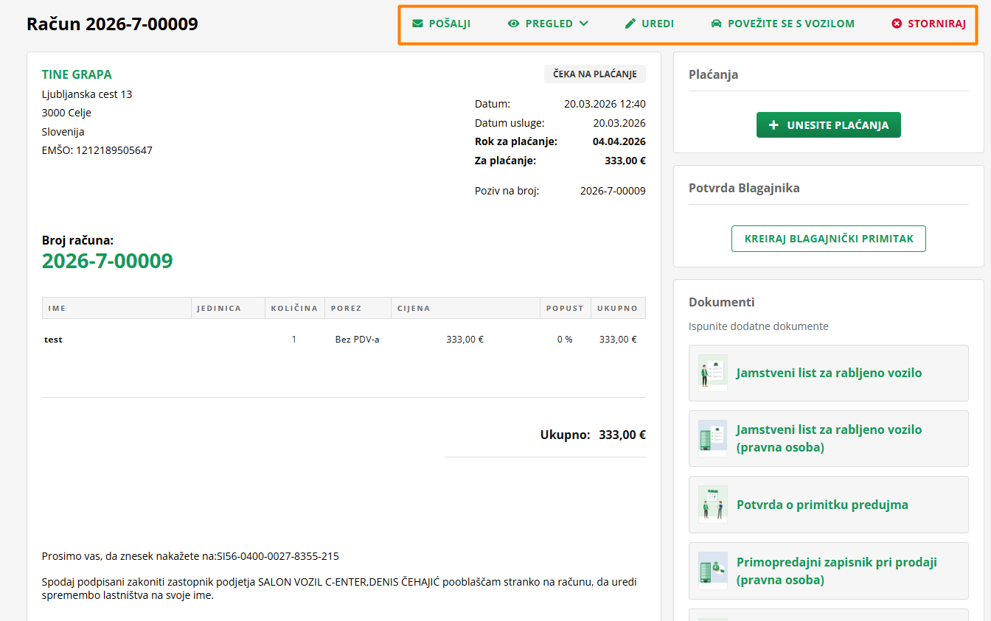Expand the Pregled dropdown chevron
Viewport: 991px width, 621px height.
pyautogui.click(x=584, y=24)
